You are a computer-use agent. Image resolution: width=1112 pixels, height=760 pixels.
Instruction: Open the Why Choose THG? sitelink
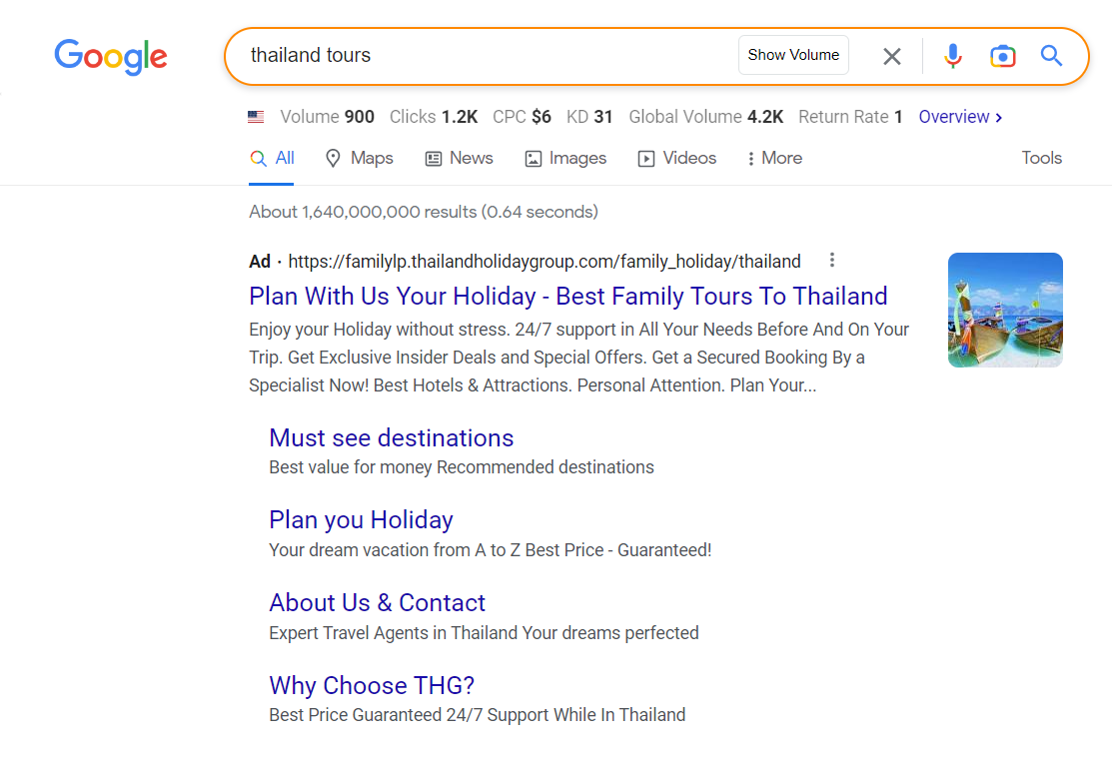tap(372, 686)
